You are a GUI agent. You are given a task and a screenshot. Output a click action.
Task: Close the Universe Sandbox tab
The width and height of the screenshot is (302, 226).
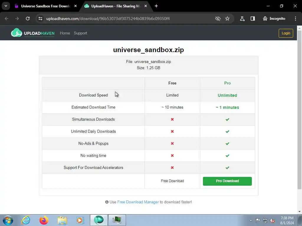75,6
